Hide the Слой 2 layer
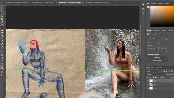 coord(147,81)
